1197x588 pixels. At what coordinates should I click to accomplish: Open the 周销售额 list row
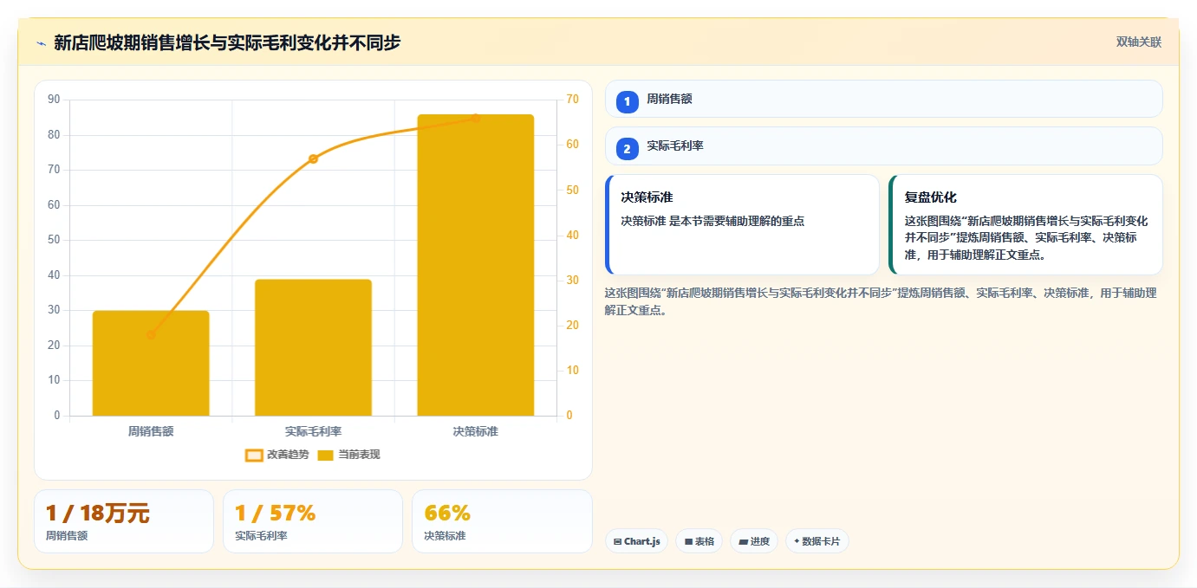point(883,99)
